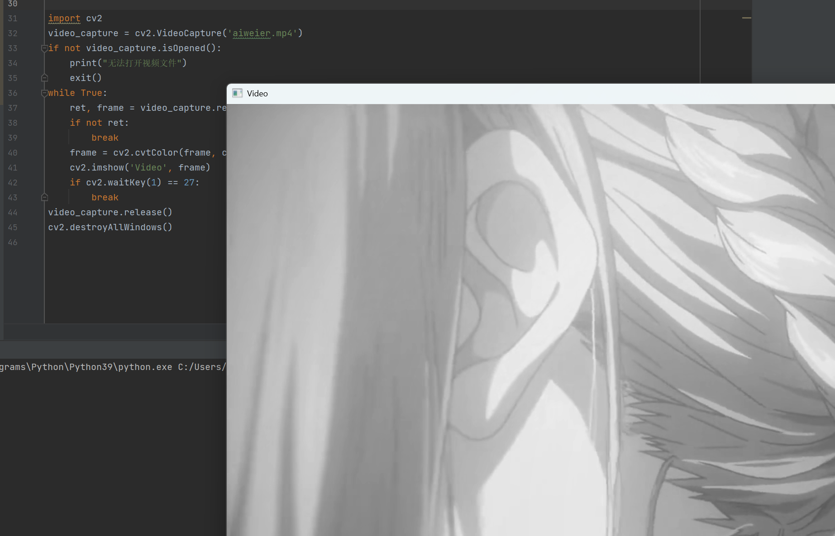
Task: Collapse the 'while True' fold marker
Action: 44,93
